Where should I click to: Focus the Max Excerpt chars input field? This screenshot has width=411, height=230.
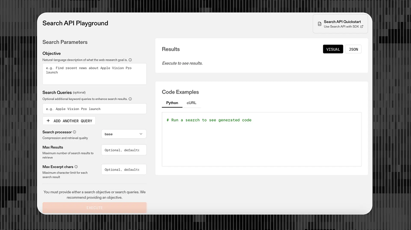[x=124, y=170]
